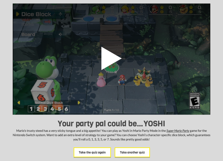Click the dice face number 1 box
The height and width of the screenshot is (161, 223).
click(x=31, y=109)
